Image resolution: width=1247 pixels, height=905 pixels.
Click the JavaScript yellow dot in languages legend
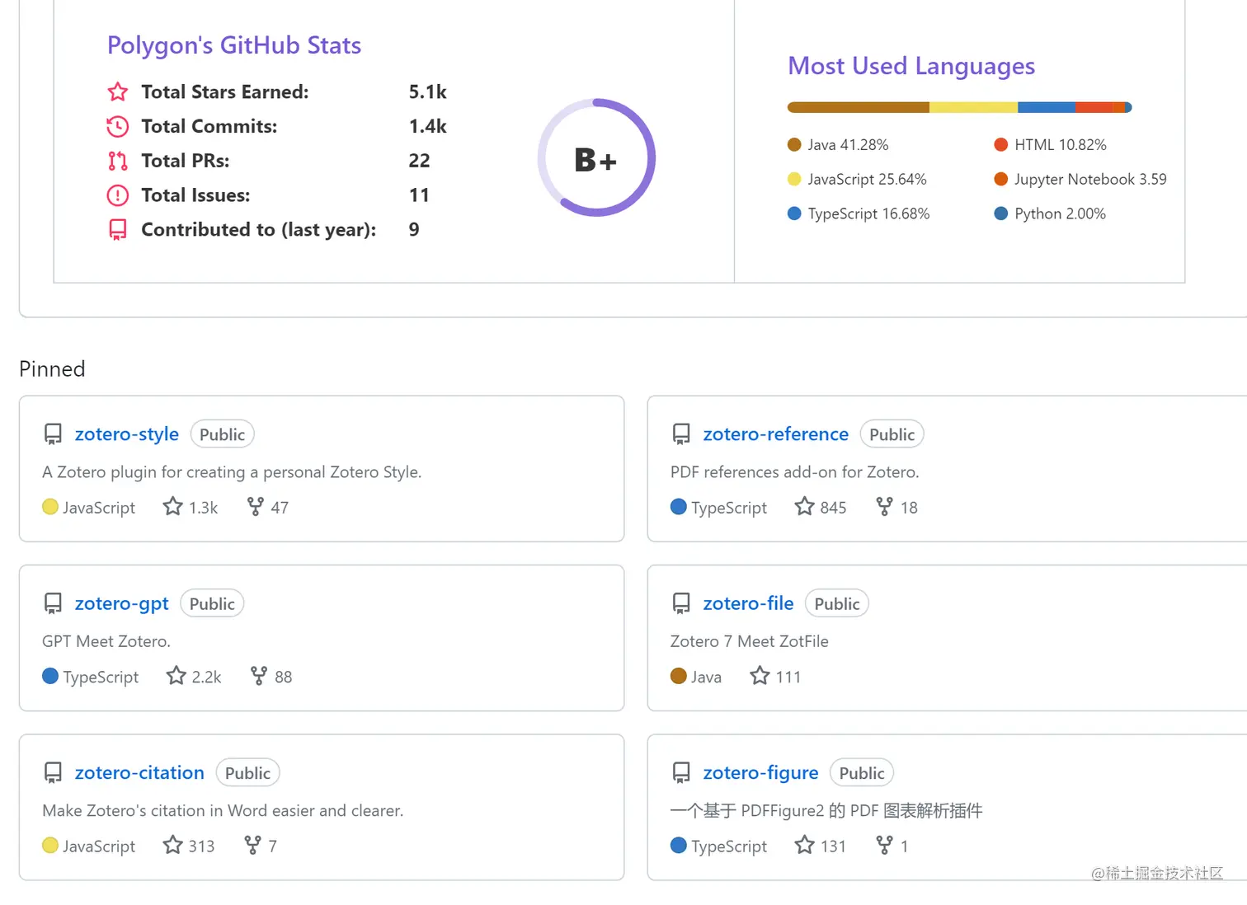[x=794, y=179]
